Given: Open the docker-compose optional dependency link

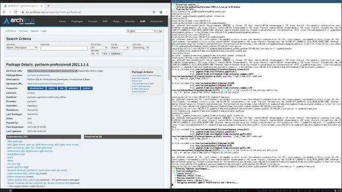Looking at the screenshot, I should pyautogui.click(x=16, y=183).
